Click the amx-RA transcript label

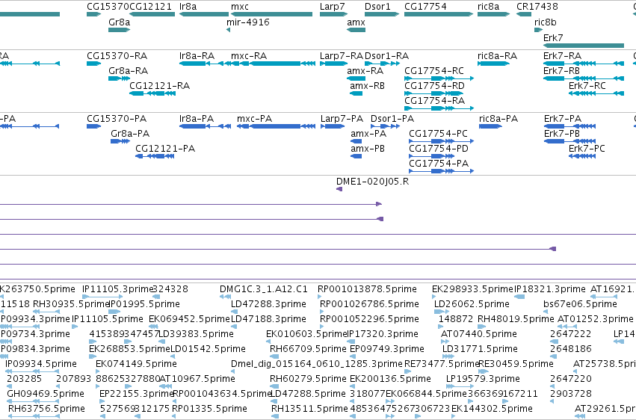click(365, 70)
